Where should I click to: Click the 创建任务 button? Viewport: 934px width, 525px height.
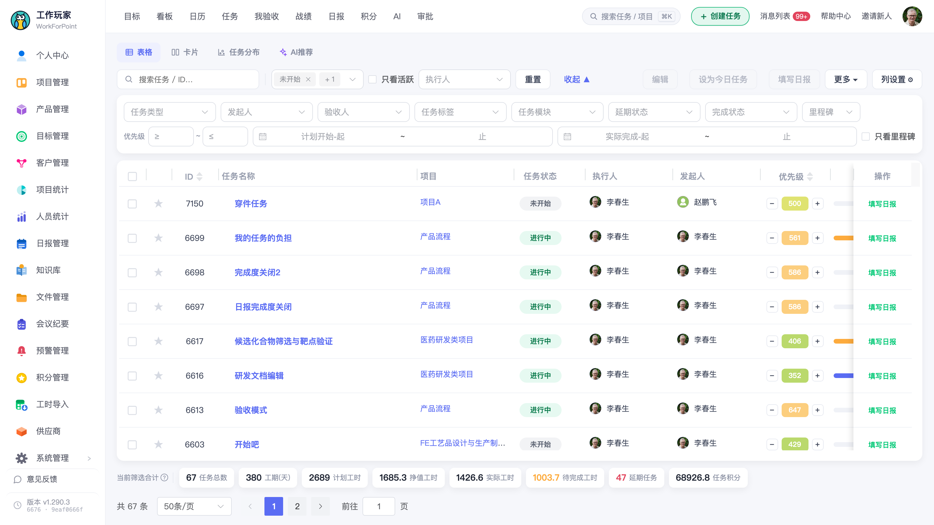pos(720,16)
